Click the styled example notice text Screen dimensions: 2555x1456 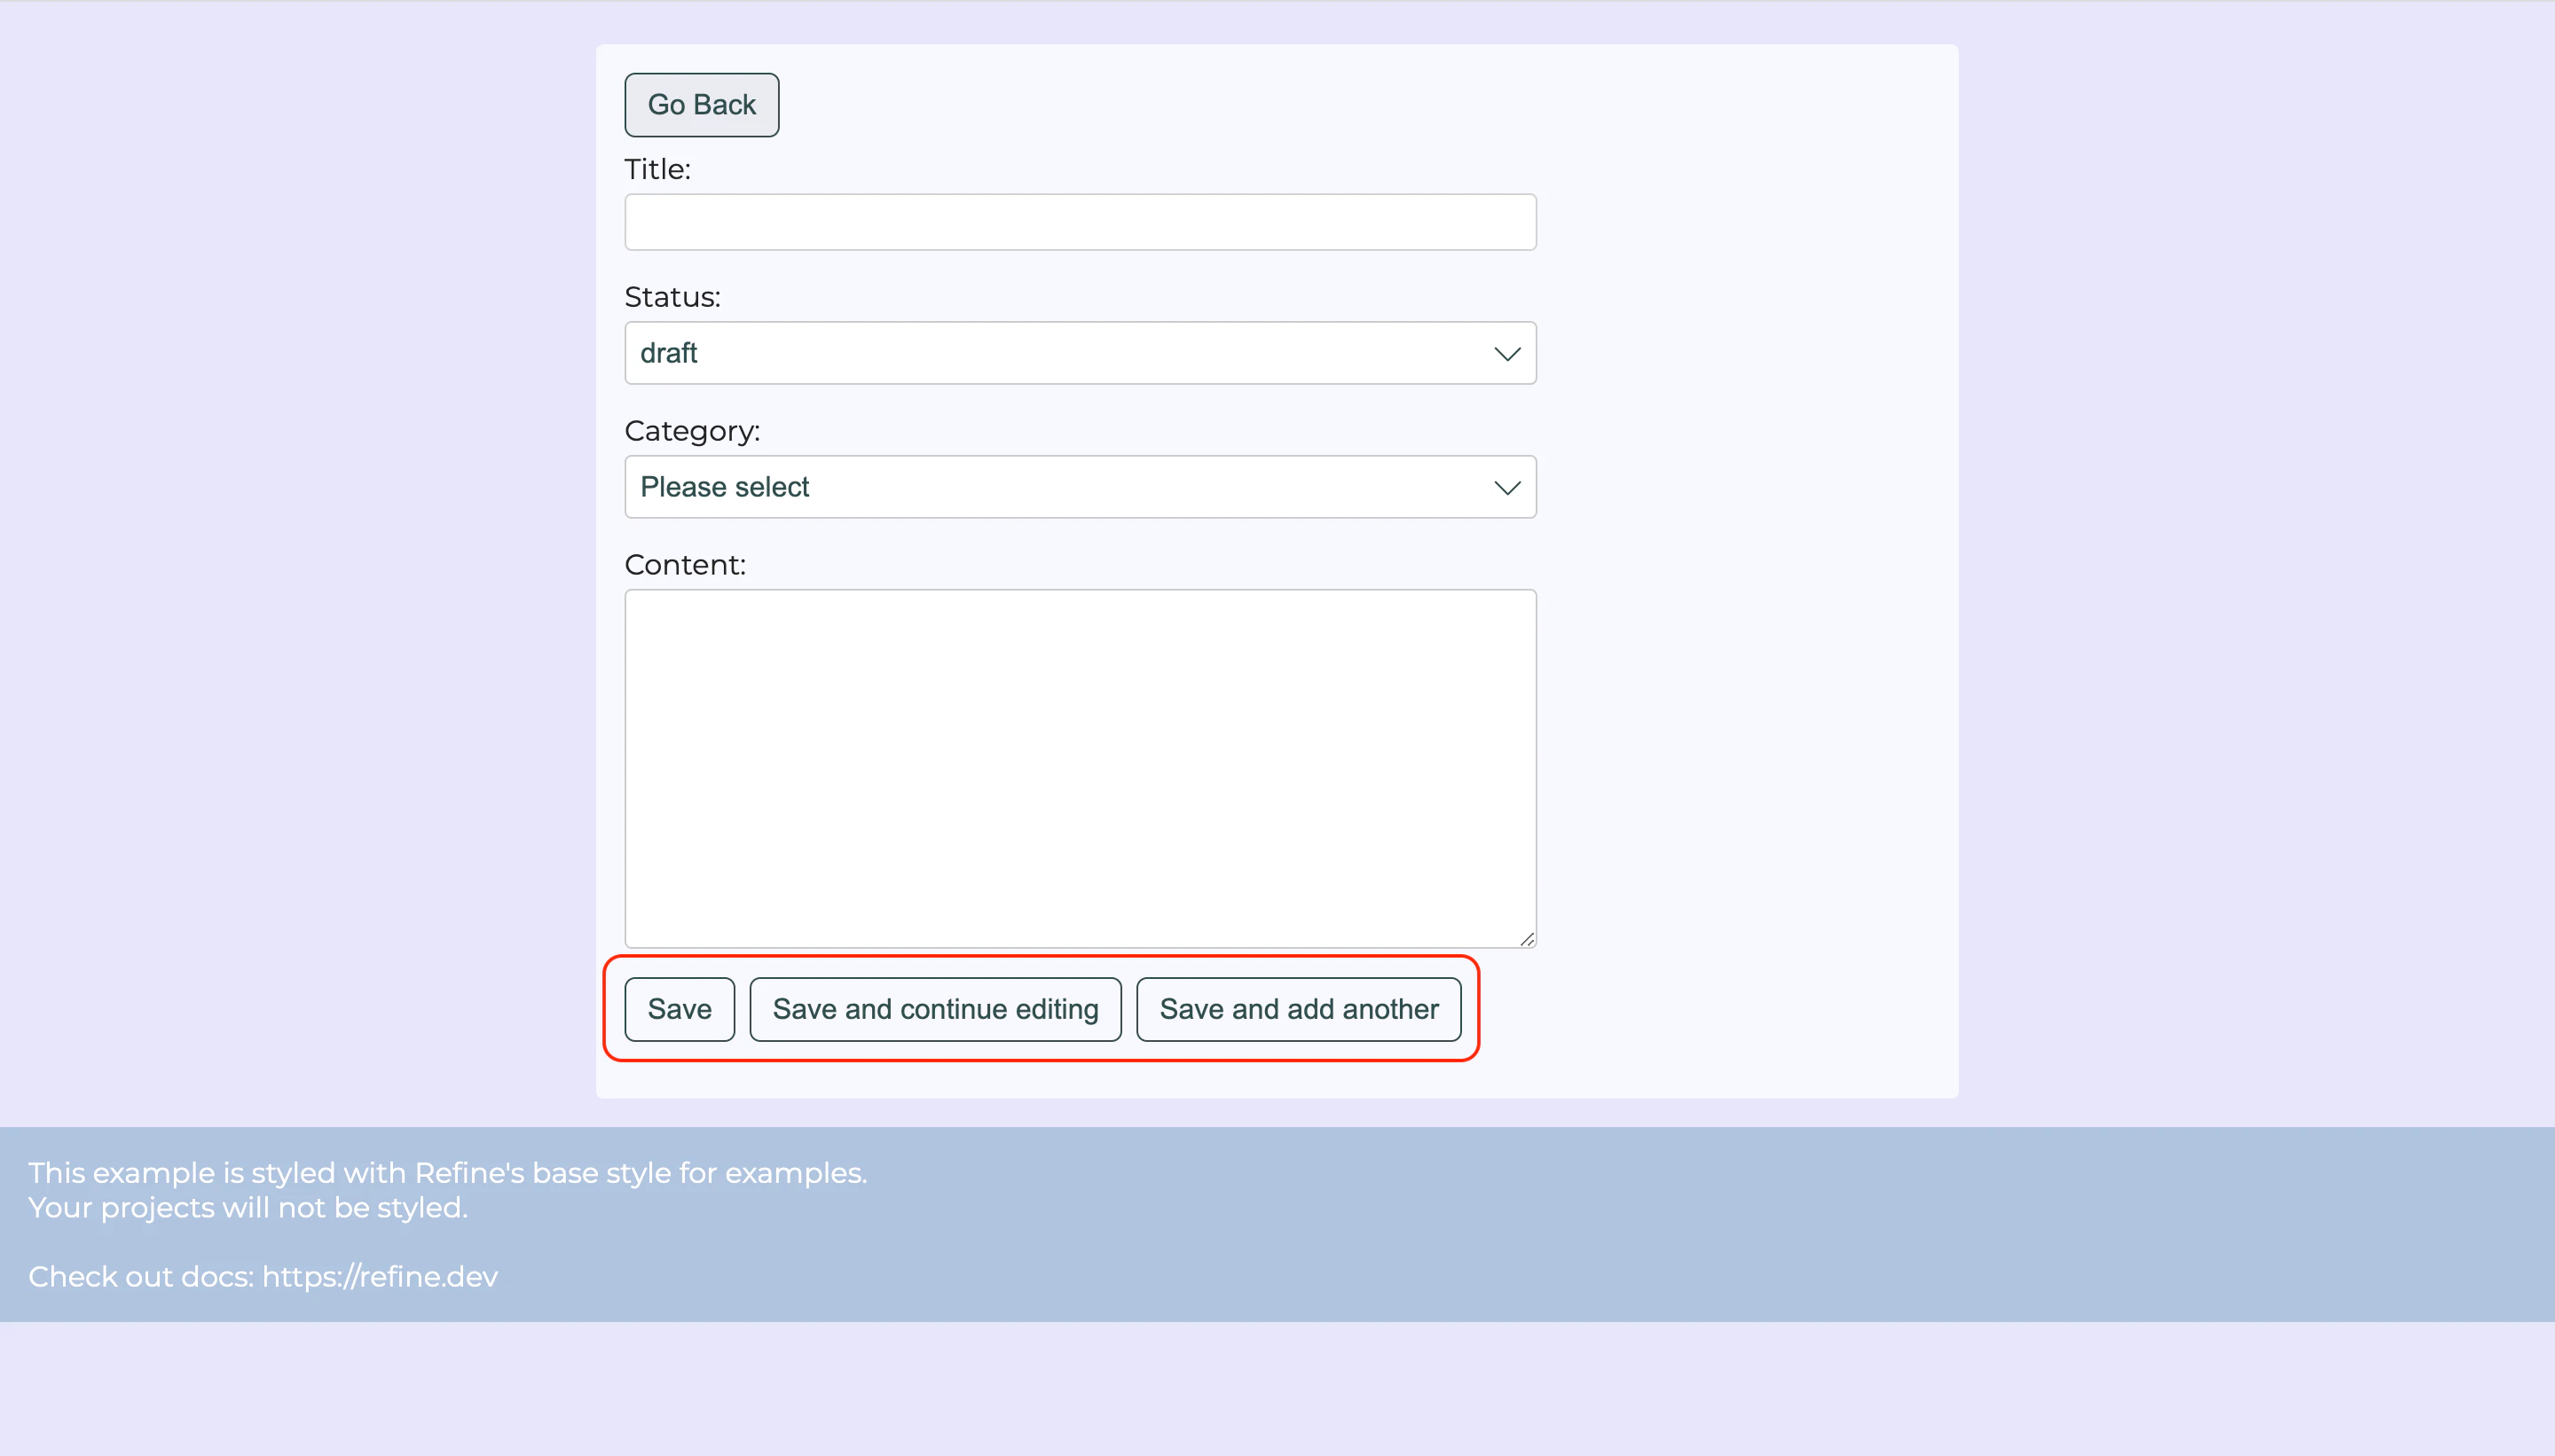447,1172
